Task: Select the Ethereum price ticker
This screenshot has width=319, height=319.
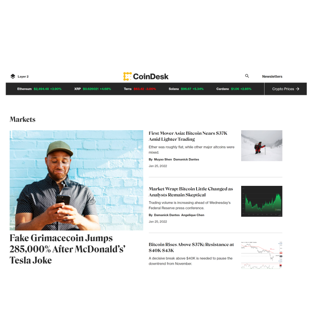Action: click(39, 89)
